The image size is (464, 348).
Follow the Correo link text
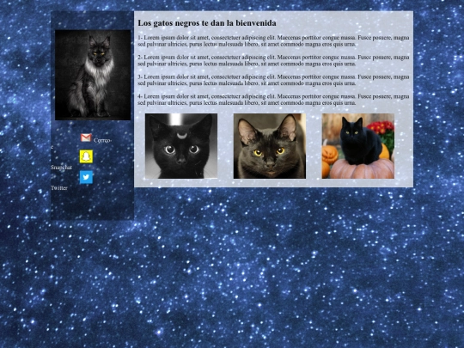click(x=102, y=140)
